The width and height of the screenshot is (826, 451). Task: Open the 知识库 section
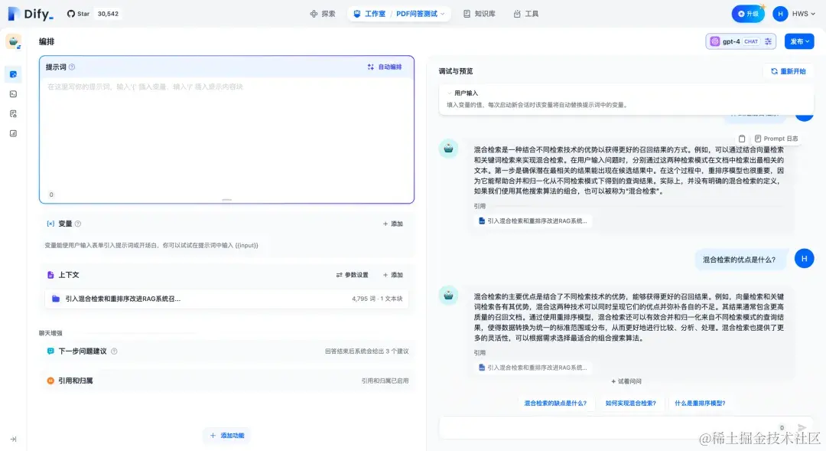point(480,14)
